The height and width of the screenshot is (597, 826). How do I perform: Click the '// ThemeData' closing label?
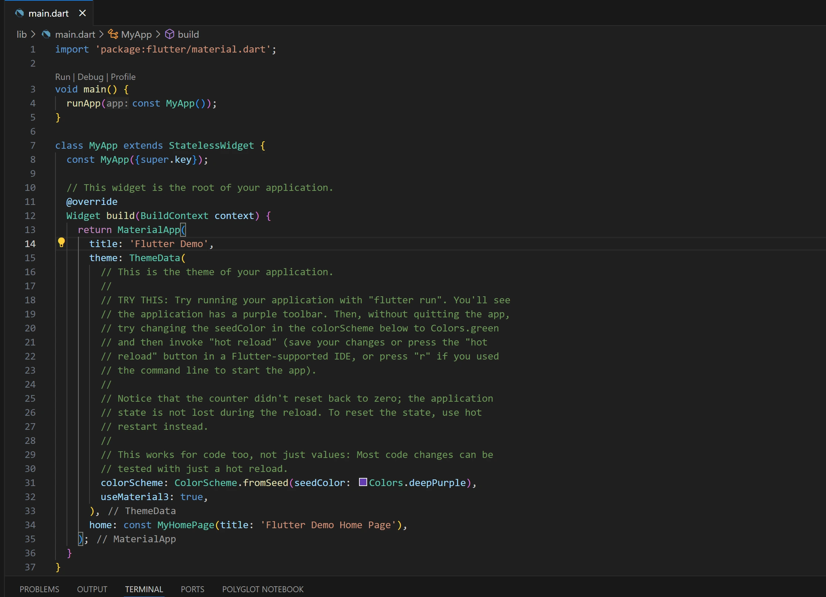142,511
